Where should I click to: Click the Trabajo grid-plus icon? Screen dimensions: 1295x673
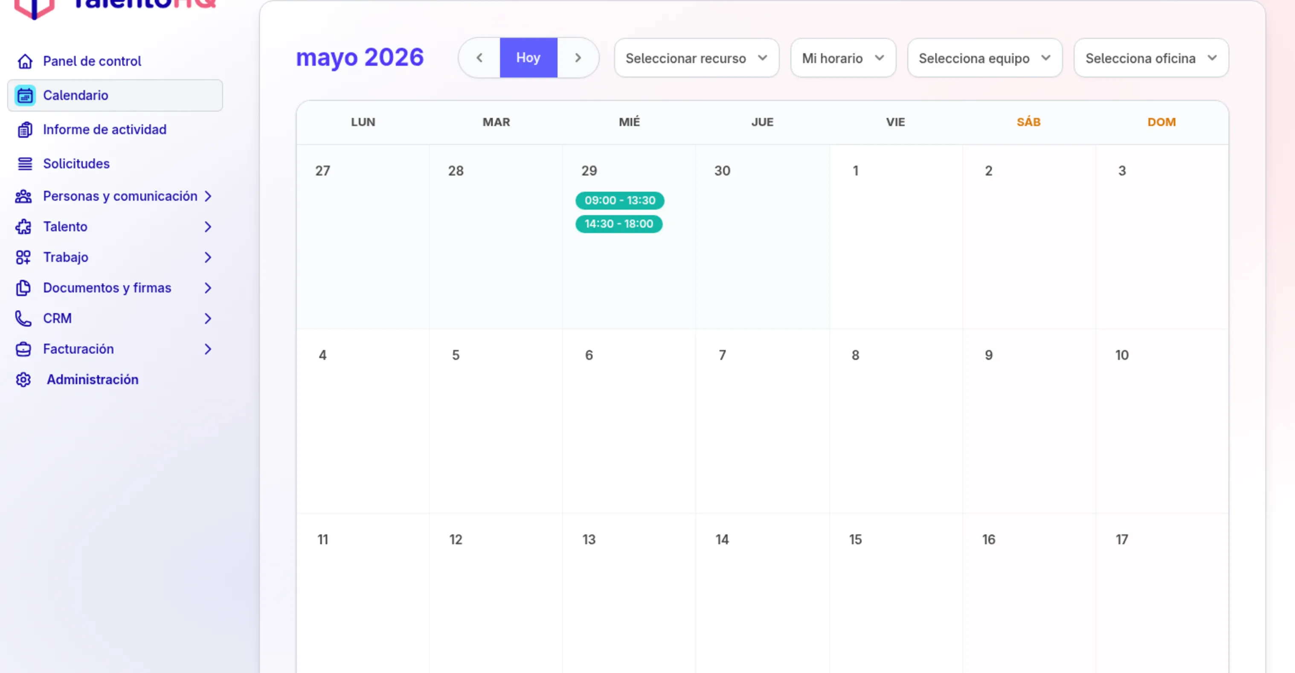(x=23, y=257)
